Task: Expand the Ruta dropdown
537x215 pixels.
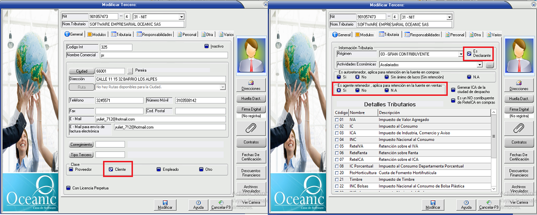Action: 222,87
